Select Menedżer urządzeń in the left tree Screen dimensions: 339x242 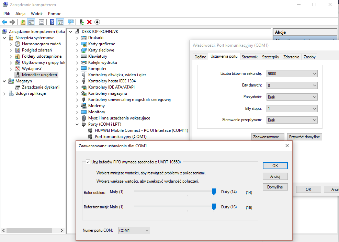point(39,75)
